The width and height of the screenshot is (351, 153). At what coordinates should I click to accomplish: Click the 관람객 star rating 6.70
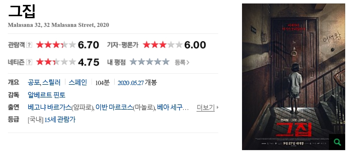tap(68, 45)
